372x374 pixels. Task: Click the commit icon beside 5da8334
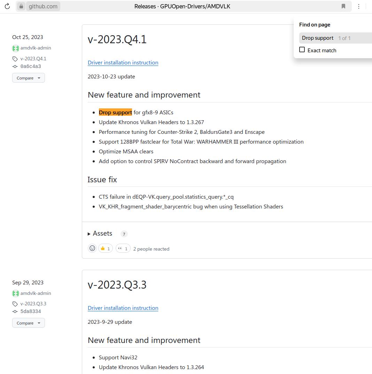[15, 312]
